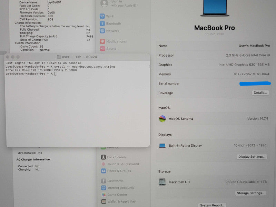The image size is (276, 207).
Task: Click Terminal window close button
Action: 8,57
